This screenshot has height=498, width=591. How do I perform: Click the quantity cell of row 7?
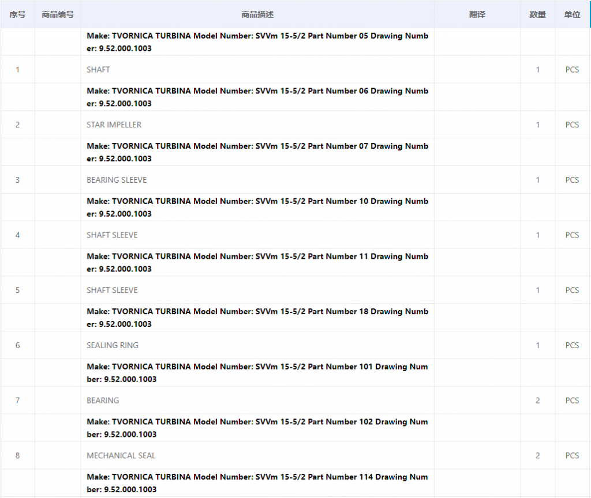point(537,401)
